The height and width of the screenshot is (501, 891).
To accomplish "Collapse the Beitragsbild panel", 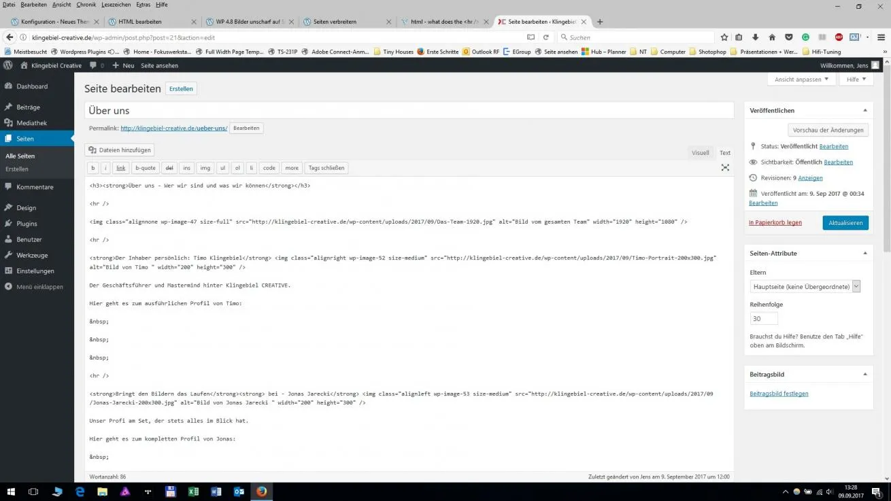I will (865, 374).
